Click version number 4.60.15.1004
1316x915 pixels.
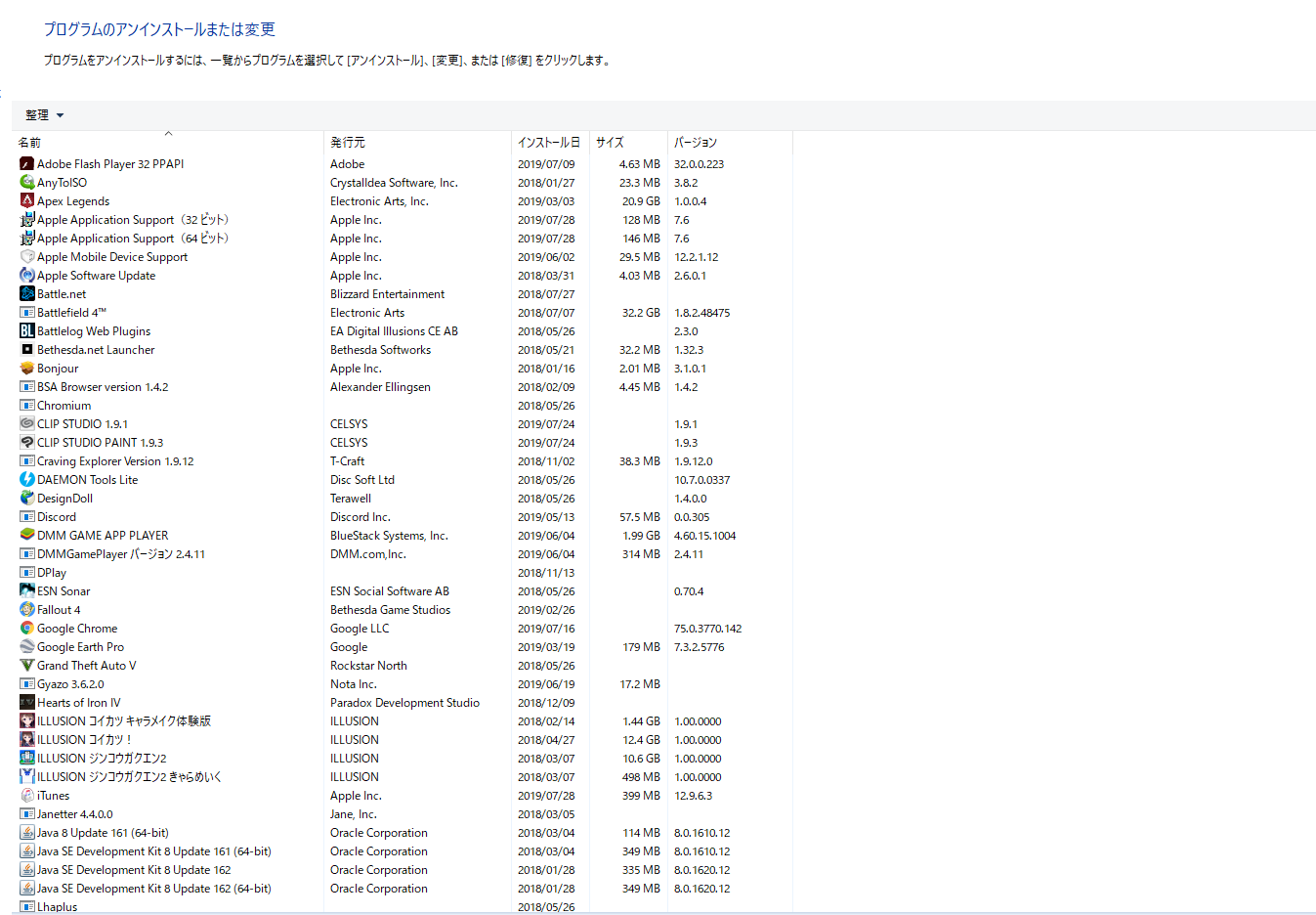pyautogui.click(x=704, y=536)
